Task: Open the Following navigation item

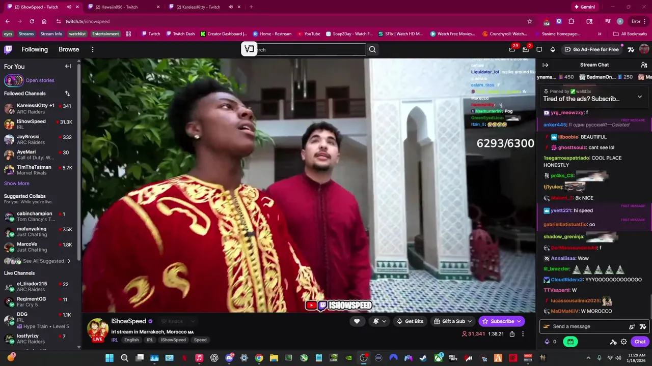Action: click(35, 49)
